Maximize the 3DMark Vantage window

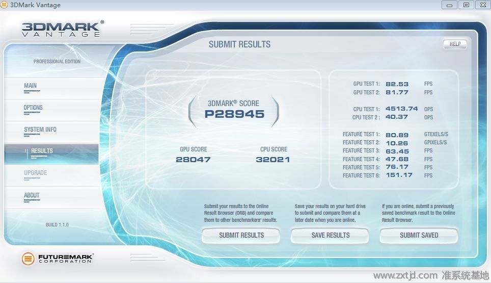pos(465,5)
